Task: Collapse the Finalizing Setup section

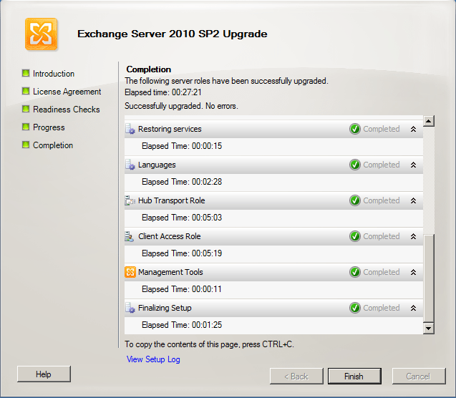Action: pyautogui.click(x=413, y=308)
